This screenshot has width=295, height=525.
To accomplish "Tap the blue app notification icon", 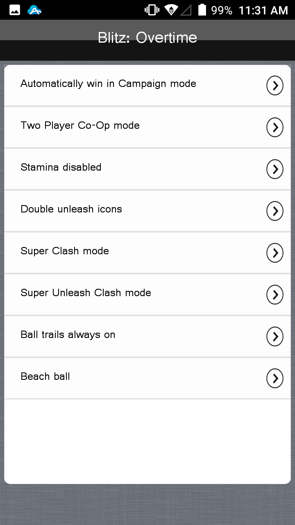I will coord(34,9).
